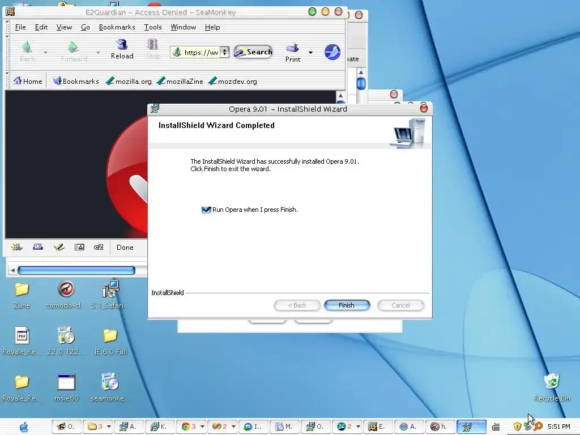This screenshot has height=435, width=580.
Task: Open the mozdev.org bookmark
Action: pyautogui.click(x=233, y=81)
